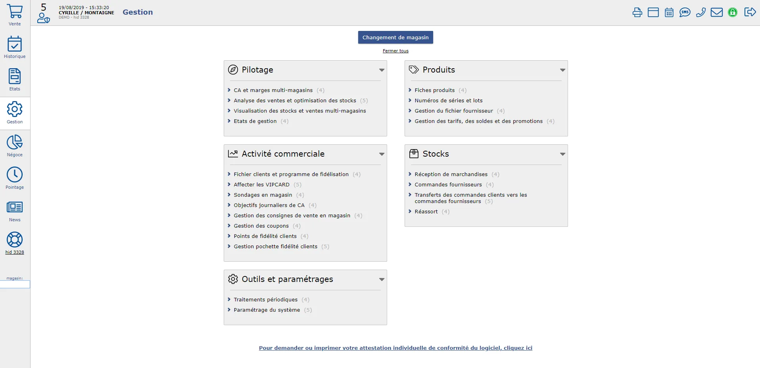Open the News newspaper icon
Viewport: 760px width, 368px height.
pos(15,207)
